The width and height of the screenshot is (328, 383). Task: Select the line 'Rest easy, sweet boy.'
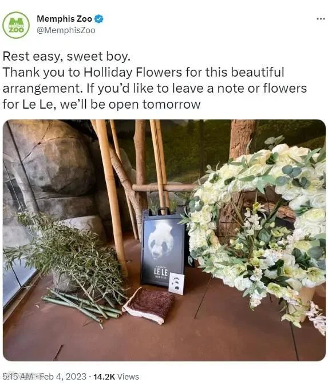tap(66, 57)
